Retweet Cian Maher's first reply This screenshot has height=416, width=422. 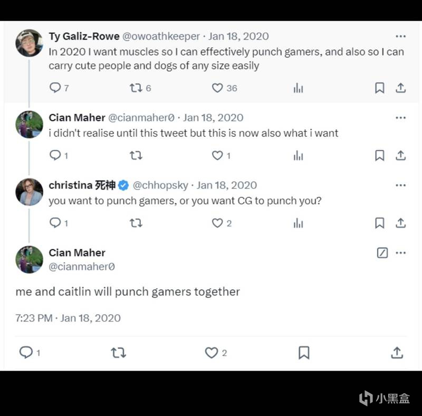coord(136,155)
